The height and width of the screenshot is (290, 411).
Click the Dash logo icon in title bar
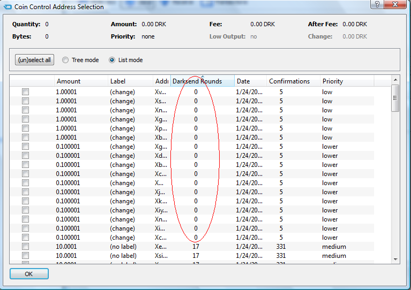tap(8, 6)
